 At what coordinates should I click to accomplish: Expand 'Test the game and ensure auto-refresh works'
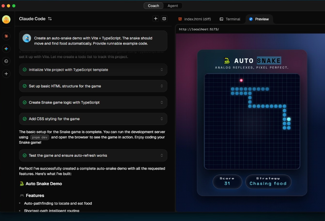(162, 155)
